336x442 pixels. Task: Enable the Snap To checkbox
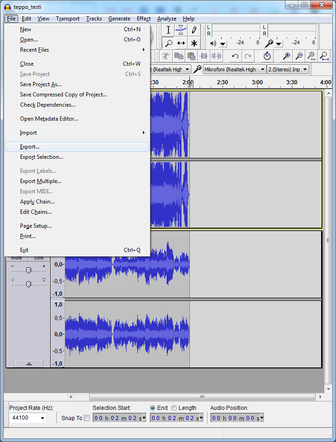87,418
